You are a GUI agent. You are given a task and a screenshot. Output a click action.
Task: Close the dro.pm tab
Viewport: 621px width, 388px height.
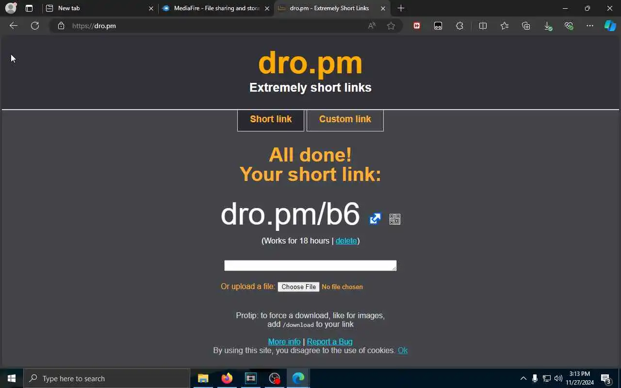[x=383, y=8]
